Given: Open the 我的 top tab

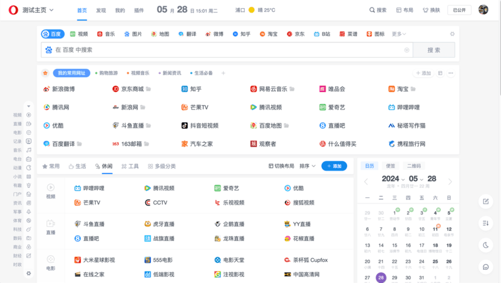Looking at the screenshot, I should tap(120, 11).
